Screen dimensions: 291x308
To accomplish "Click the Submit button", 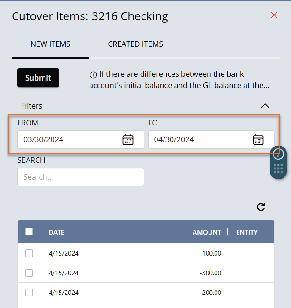I will click(x=38, y=78).
